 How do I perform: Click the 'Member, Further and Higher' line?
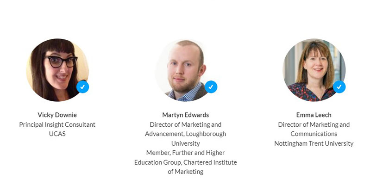click(185, 153)
